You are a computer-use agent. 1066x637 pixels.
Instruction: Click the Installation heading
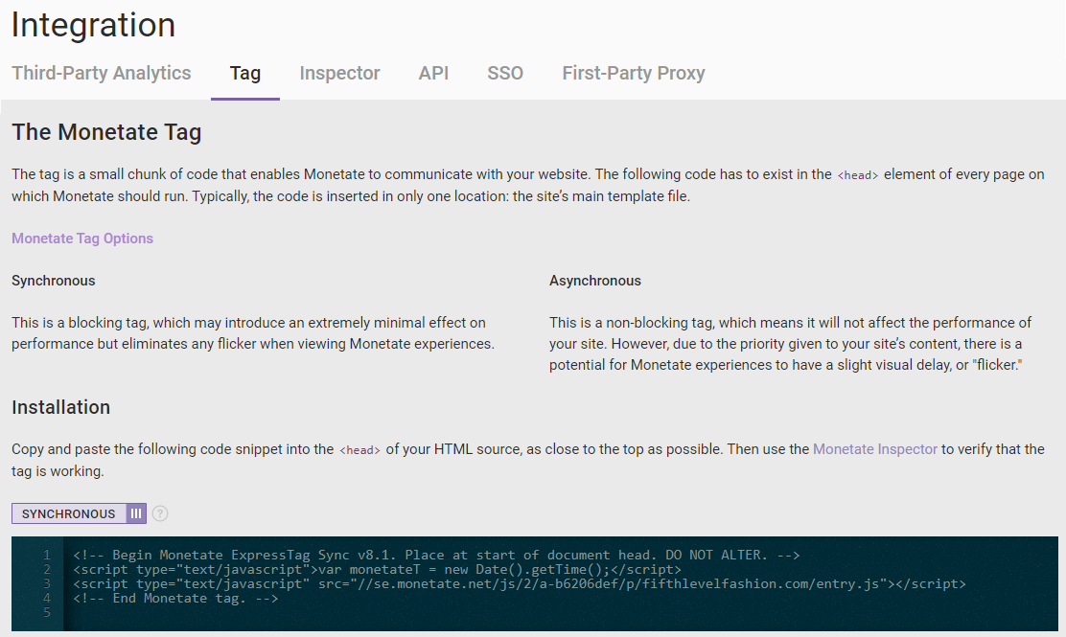point(60,407)
